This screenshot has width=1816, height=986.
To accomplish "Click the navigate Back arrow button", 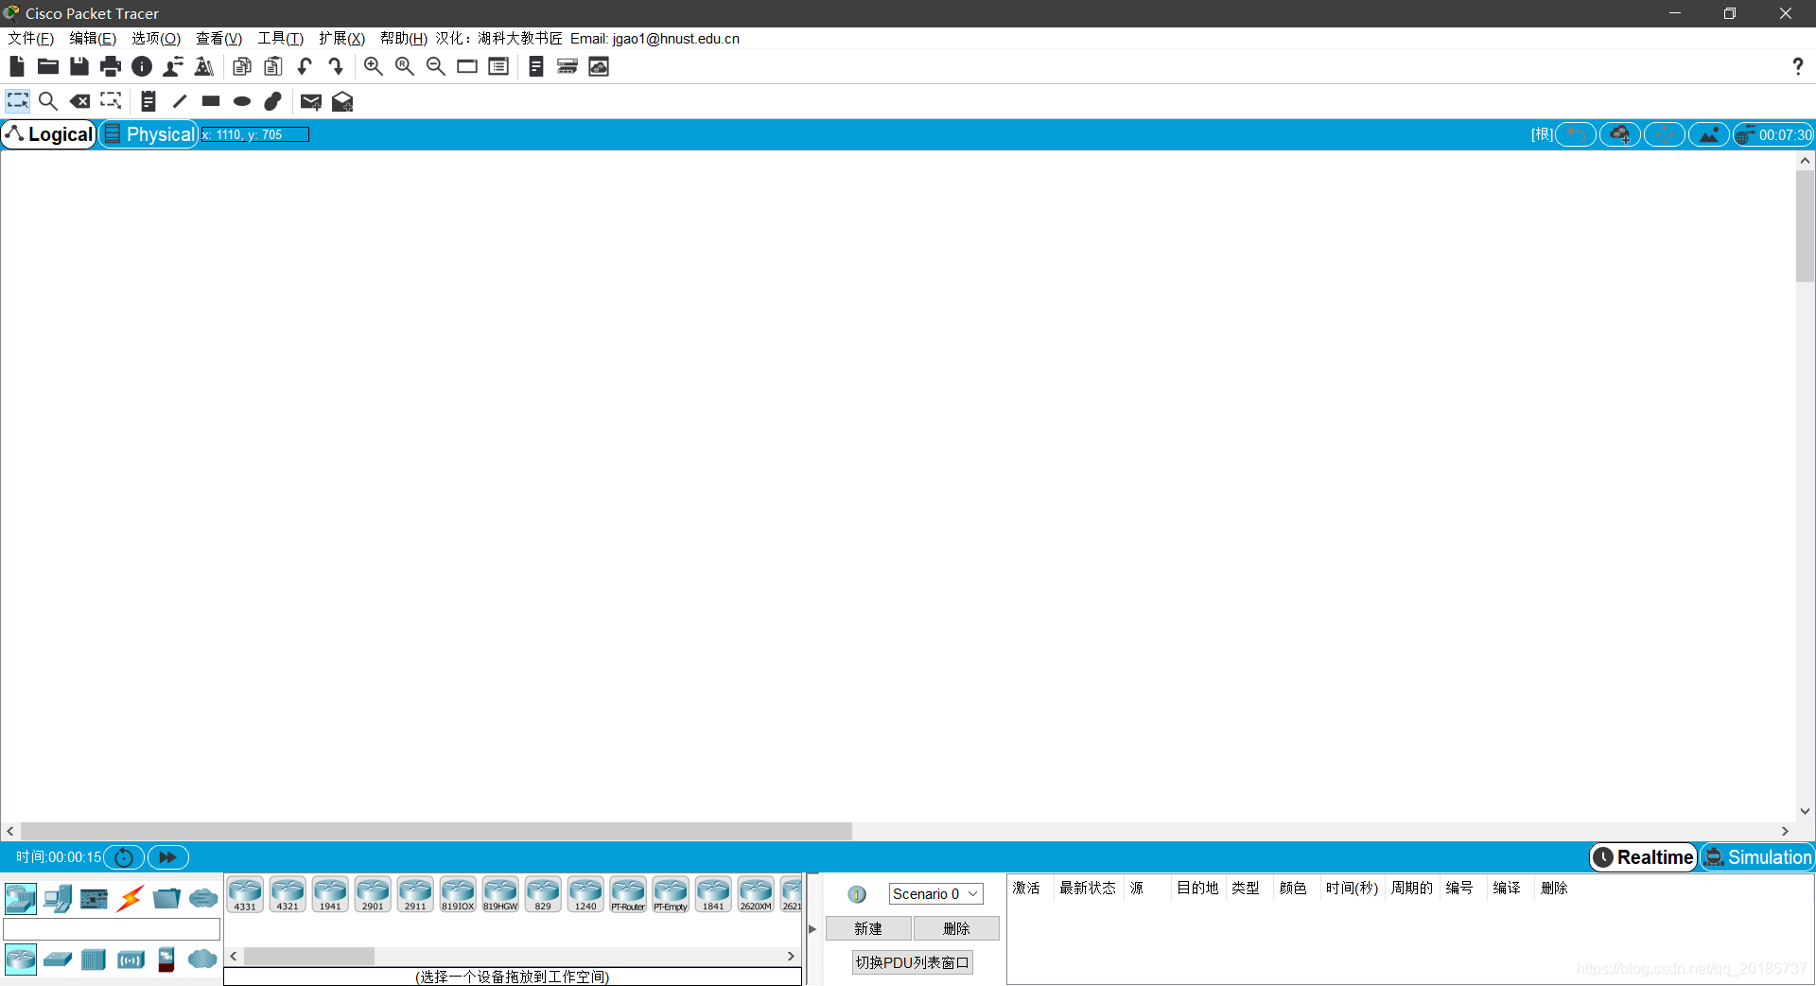I will click(1576, 134).
